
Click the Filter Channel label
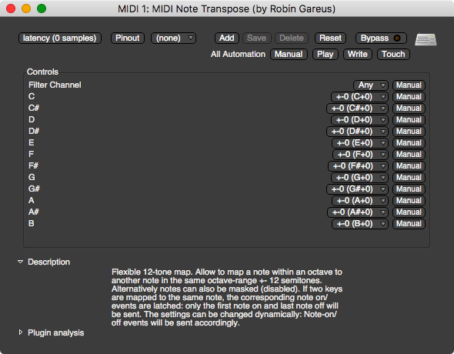(x=55, y=85)
